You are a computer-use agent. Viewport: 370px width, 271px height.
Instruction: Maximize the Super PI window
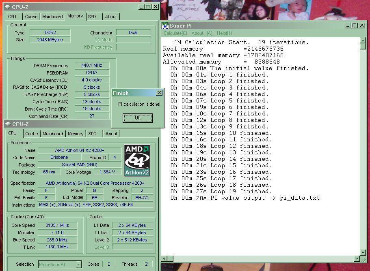[x=355, y=26]
